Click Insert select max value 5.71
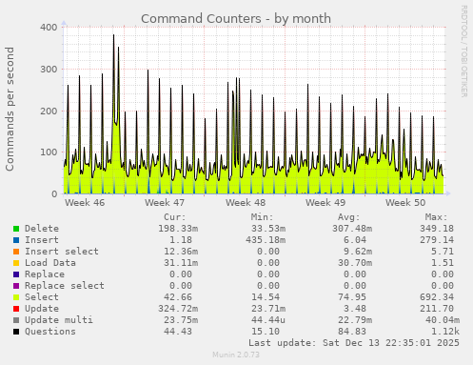Image resolution: width=473 pixels, height=365 pixels. click(443, 252)
